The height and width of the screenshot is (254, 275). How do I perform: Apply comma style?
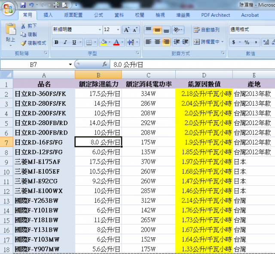coord(256,42)
